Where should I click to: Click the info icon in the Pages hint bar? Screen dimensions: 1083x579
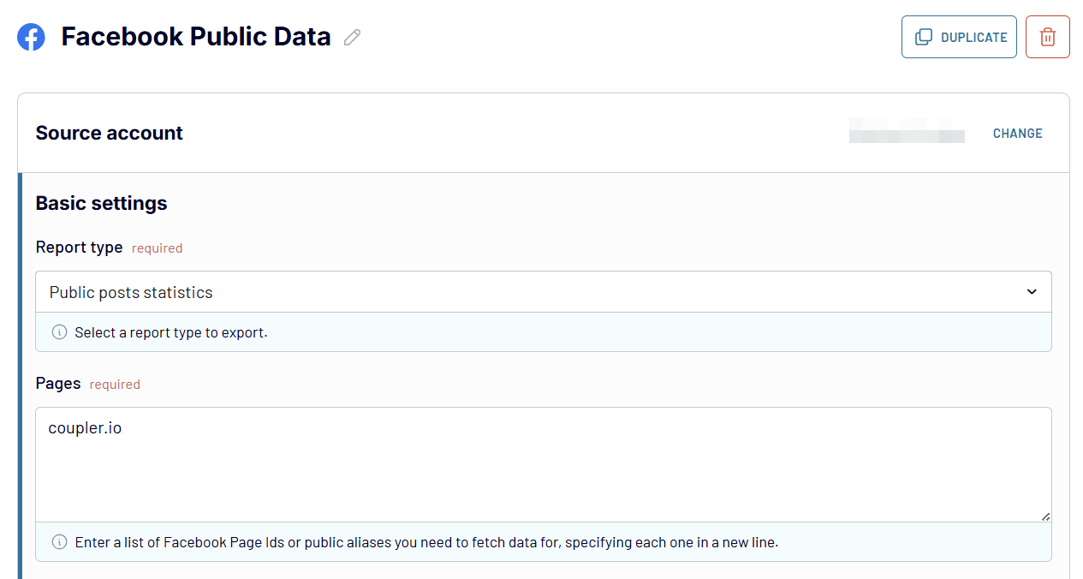59,542
